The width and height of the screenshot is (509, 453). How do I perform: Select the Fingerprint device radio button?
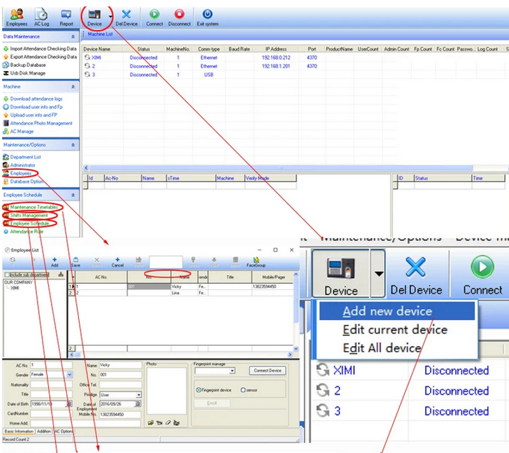coord(199,390)
